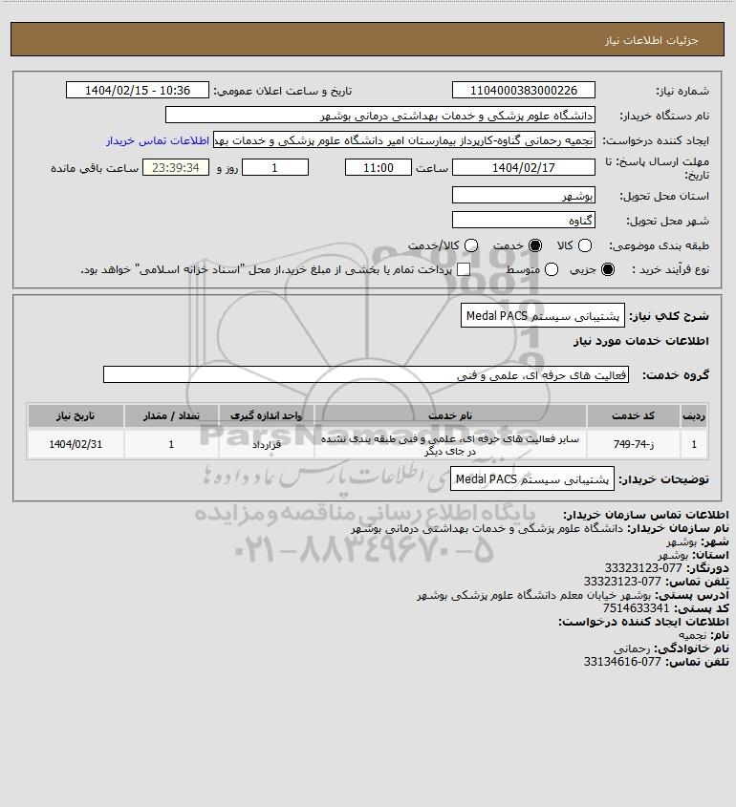
Task: Click the کد خدمت column header
Action: [x=633, y=415]
